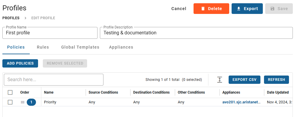Switch to the Rules tab
Image resolution: width=297 pixels, height=117 pixels.
(x=43, y=47)
